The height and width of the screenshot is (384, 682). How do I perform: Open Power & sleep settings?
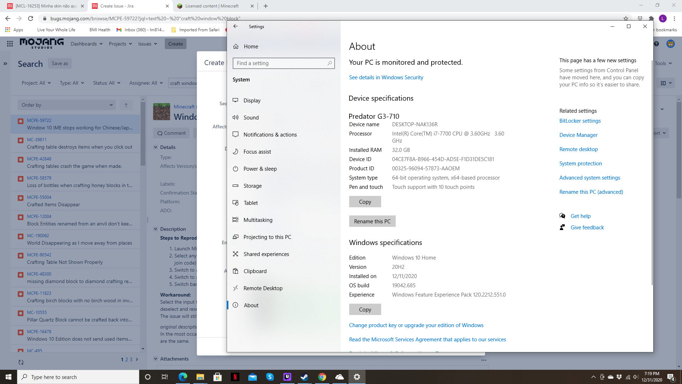pyautogui.click(x=260, y=169)
